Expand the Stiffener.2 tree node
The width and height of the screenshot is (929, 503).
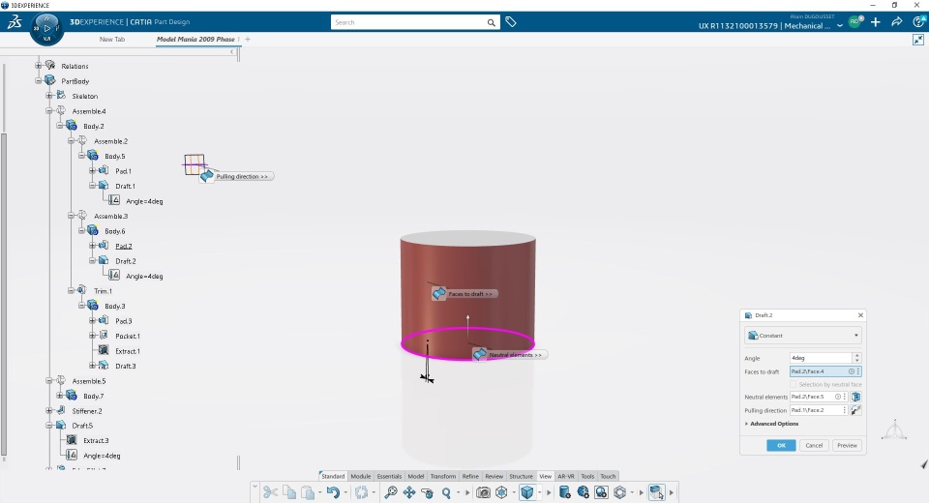click(49, 410)
